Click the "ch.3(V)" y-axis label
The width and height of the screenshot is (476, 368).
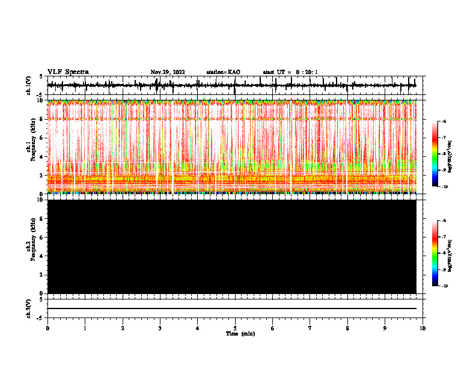(29, 308)
